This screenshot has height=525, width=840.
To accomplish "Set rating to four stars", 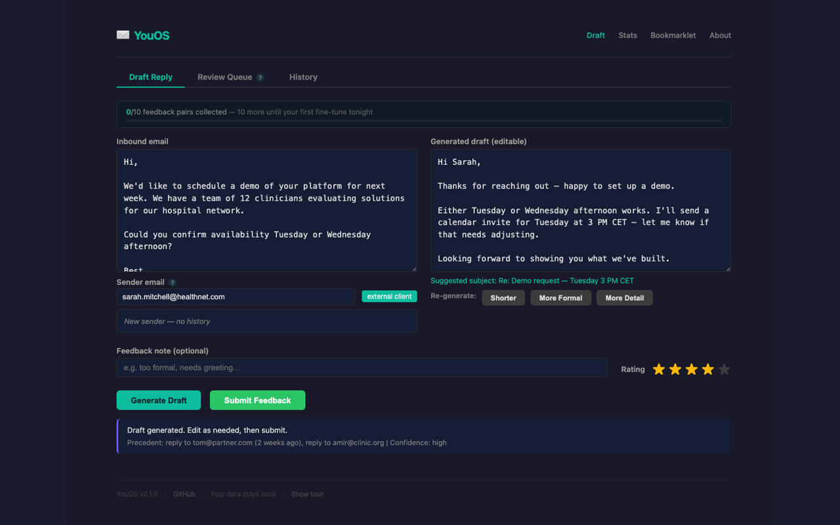I will tap(707, 369).
